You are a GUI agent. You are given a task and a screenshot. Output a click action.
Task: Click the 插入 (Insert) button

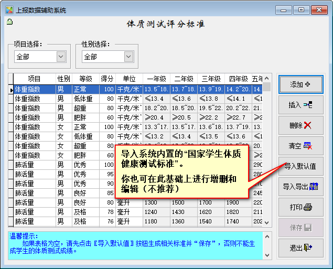[x=300, y=105]
